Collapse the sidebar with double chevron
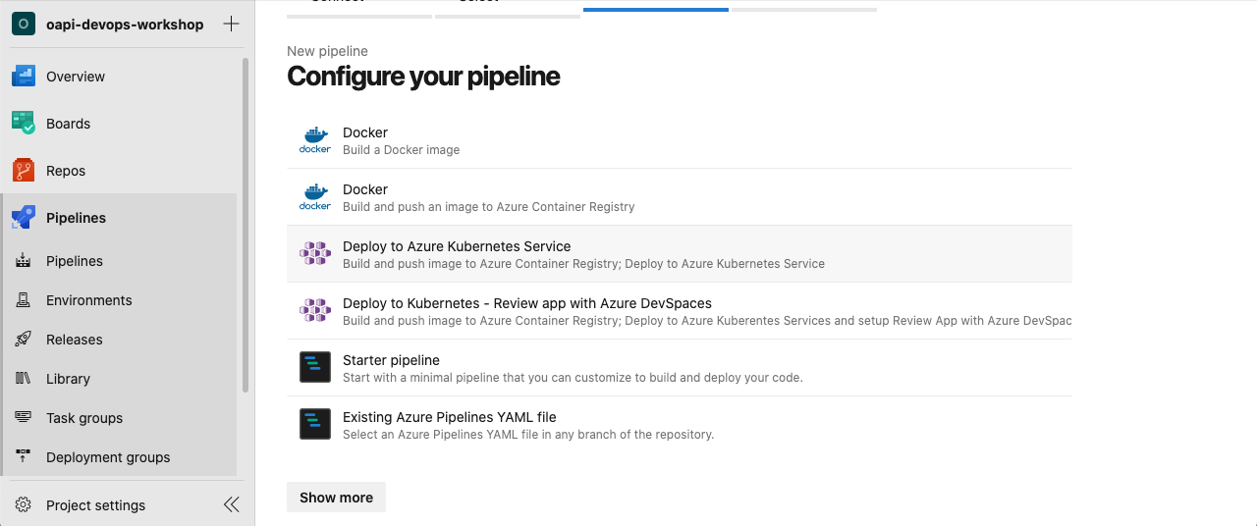 [231, 505]
